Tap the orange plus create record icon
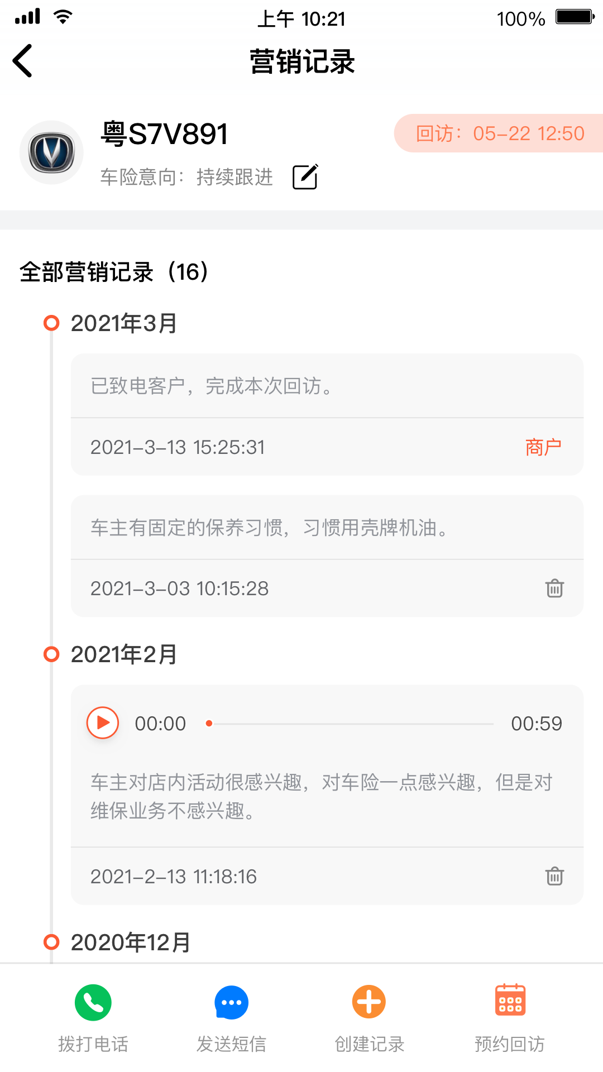Viewport: 603px width, 1072px height. pyautogui.click(x=369, y=1002)
